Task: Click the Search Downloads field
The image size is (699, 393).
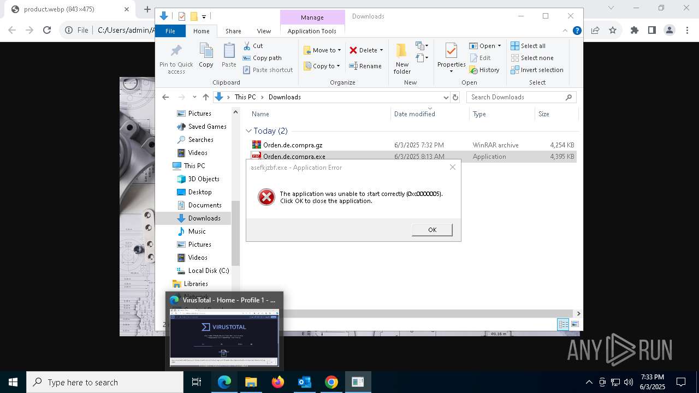Action: (x=521, y=97)
